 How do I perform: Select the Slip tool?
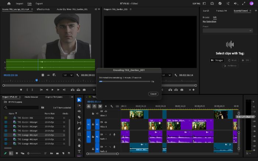[79, 123]
